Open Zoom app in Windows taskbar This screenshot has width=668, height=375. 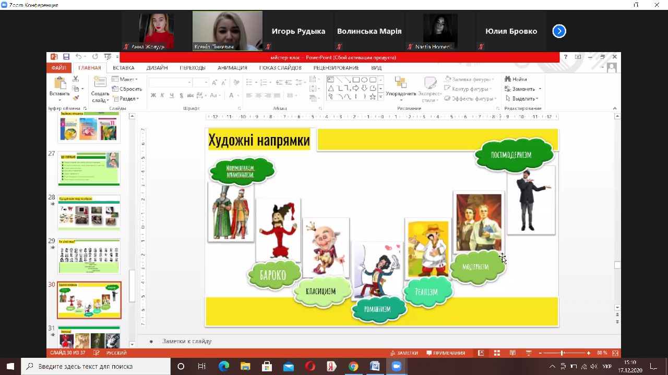pyautogui.click(x=396, y=366)
